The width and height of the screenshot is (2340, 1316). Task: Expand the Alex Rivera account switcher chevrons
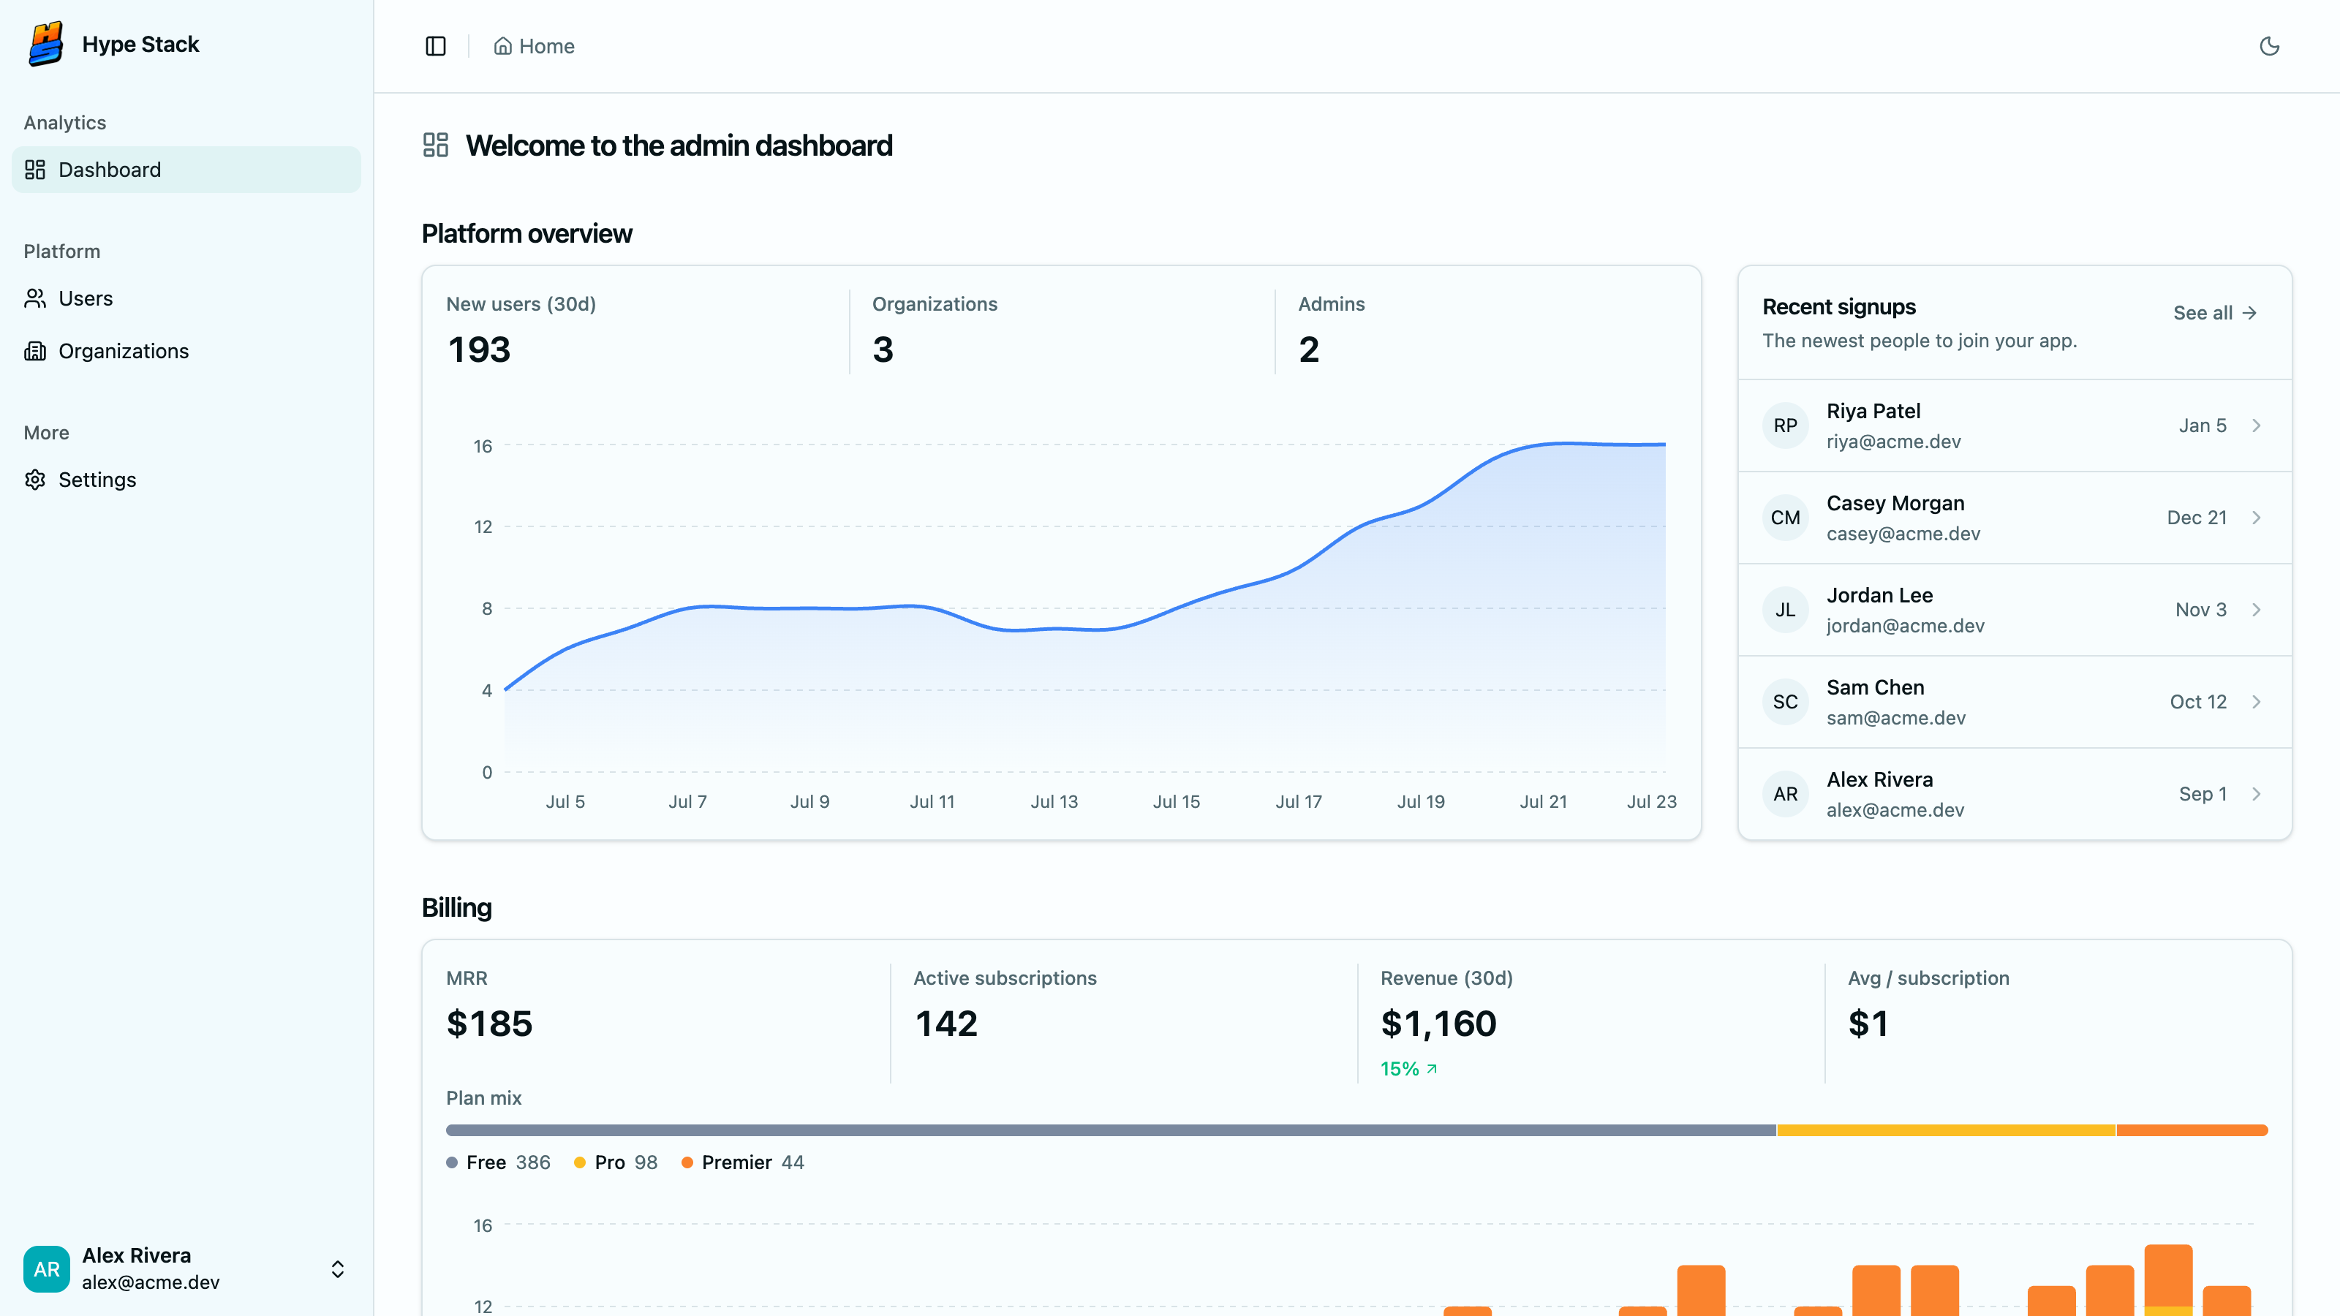(x=338, y=1268)
